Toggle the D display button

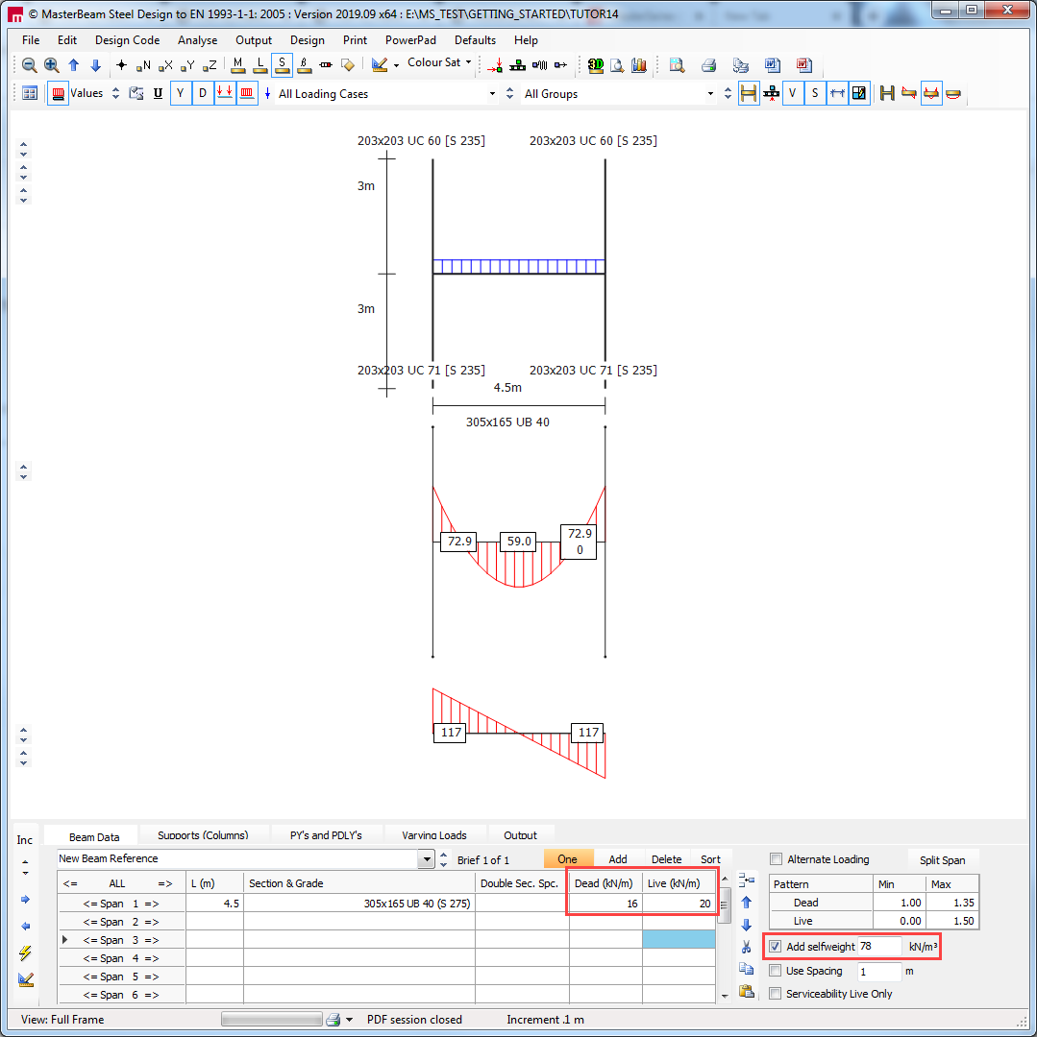coord(203,93)
